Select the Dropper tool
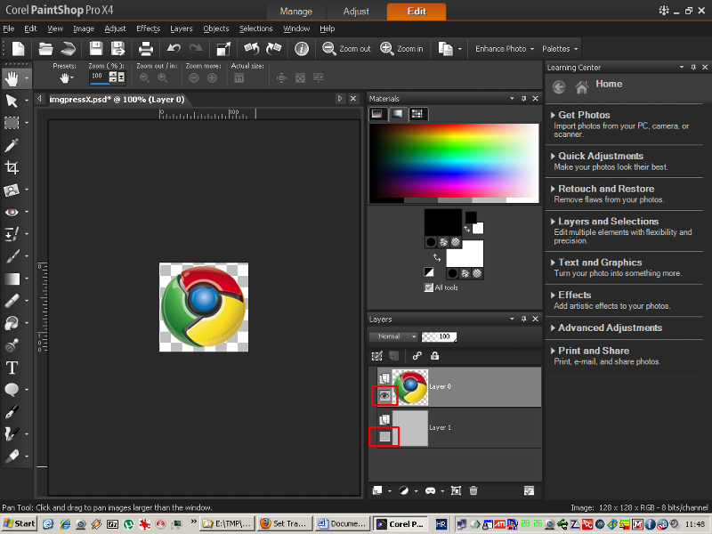 tap(12, 145)
